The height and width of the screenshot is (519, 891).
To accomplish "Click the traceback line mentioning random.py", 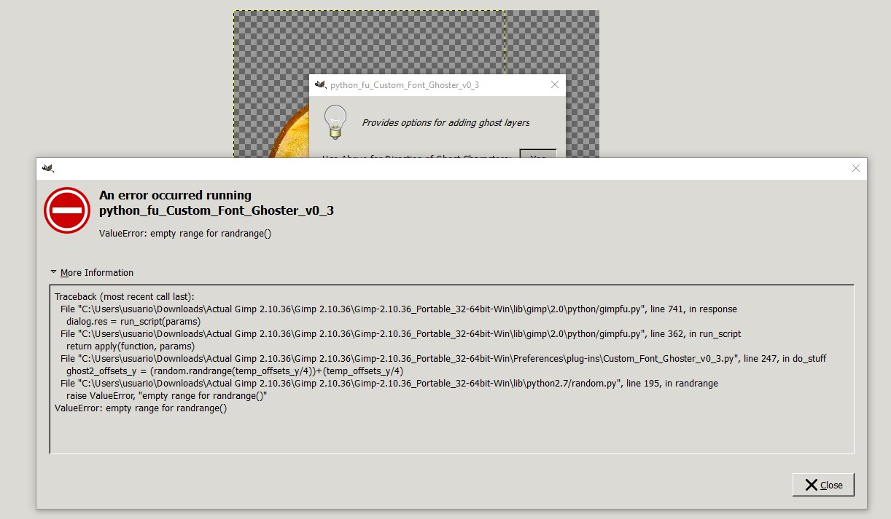I will (389, 383).
